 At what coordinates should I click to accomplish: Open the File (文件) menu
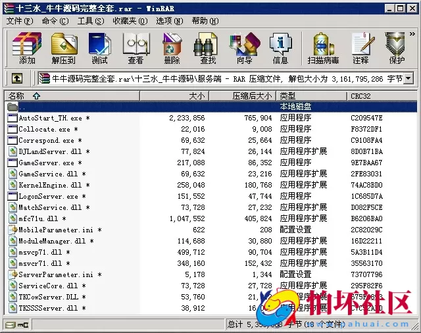20,21
